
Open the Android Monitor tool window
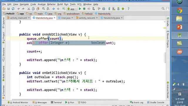[18, 102]
